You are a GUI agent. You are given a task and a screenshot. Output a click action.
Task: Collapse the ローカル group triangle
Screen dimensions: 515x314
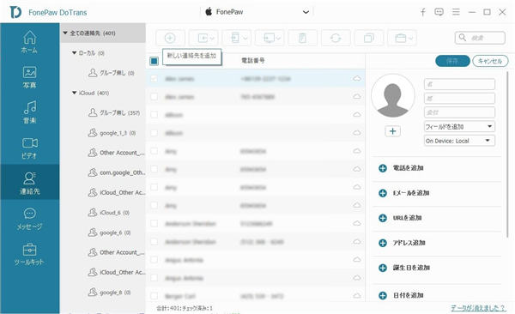coord(74,52)
